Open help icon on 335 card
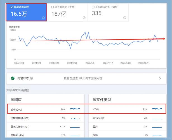This screenshot has width=172, height=140. 125,18
